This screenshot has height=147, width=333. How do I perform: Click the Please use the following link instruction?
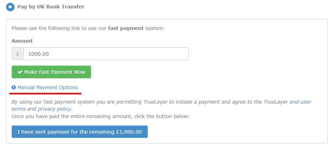pyautogui.click(x=60, y=28)
